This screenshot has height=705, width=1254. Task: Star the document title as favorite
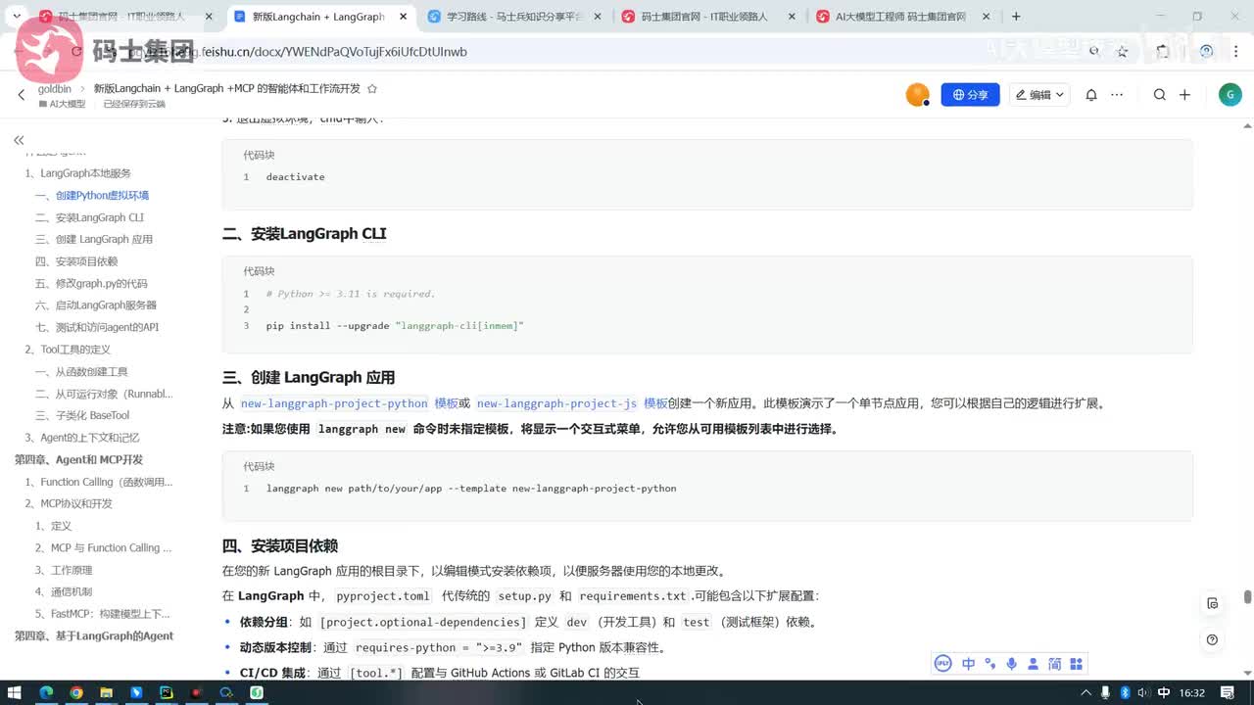pos(371,88)
